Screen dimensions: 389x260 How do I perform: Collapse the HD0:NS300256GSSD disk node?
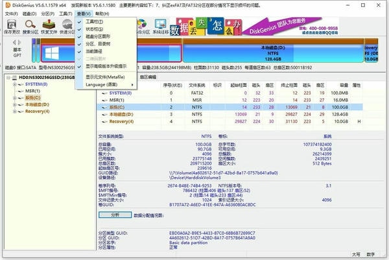tap(8, 78)
